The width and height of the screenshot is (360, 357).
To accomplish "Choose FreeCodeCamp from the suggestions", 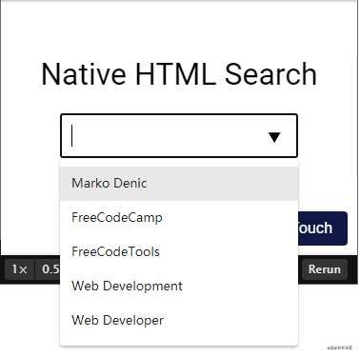I will [x=179, y=218].
